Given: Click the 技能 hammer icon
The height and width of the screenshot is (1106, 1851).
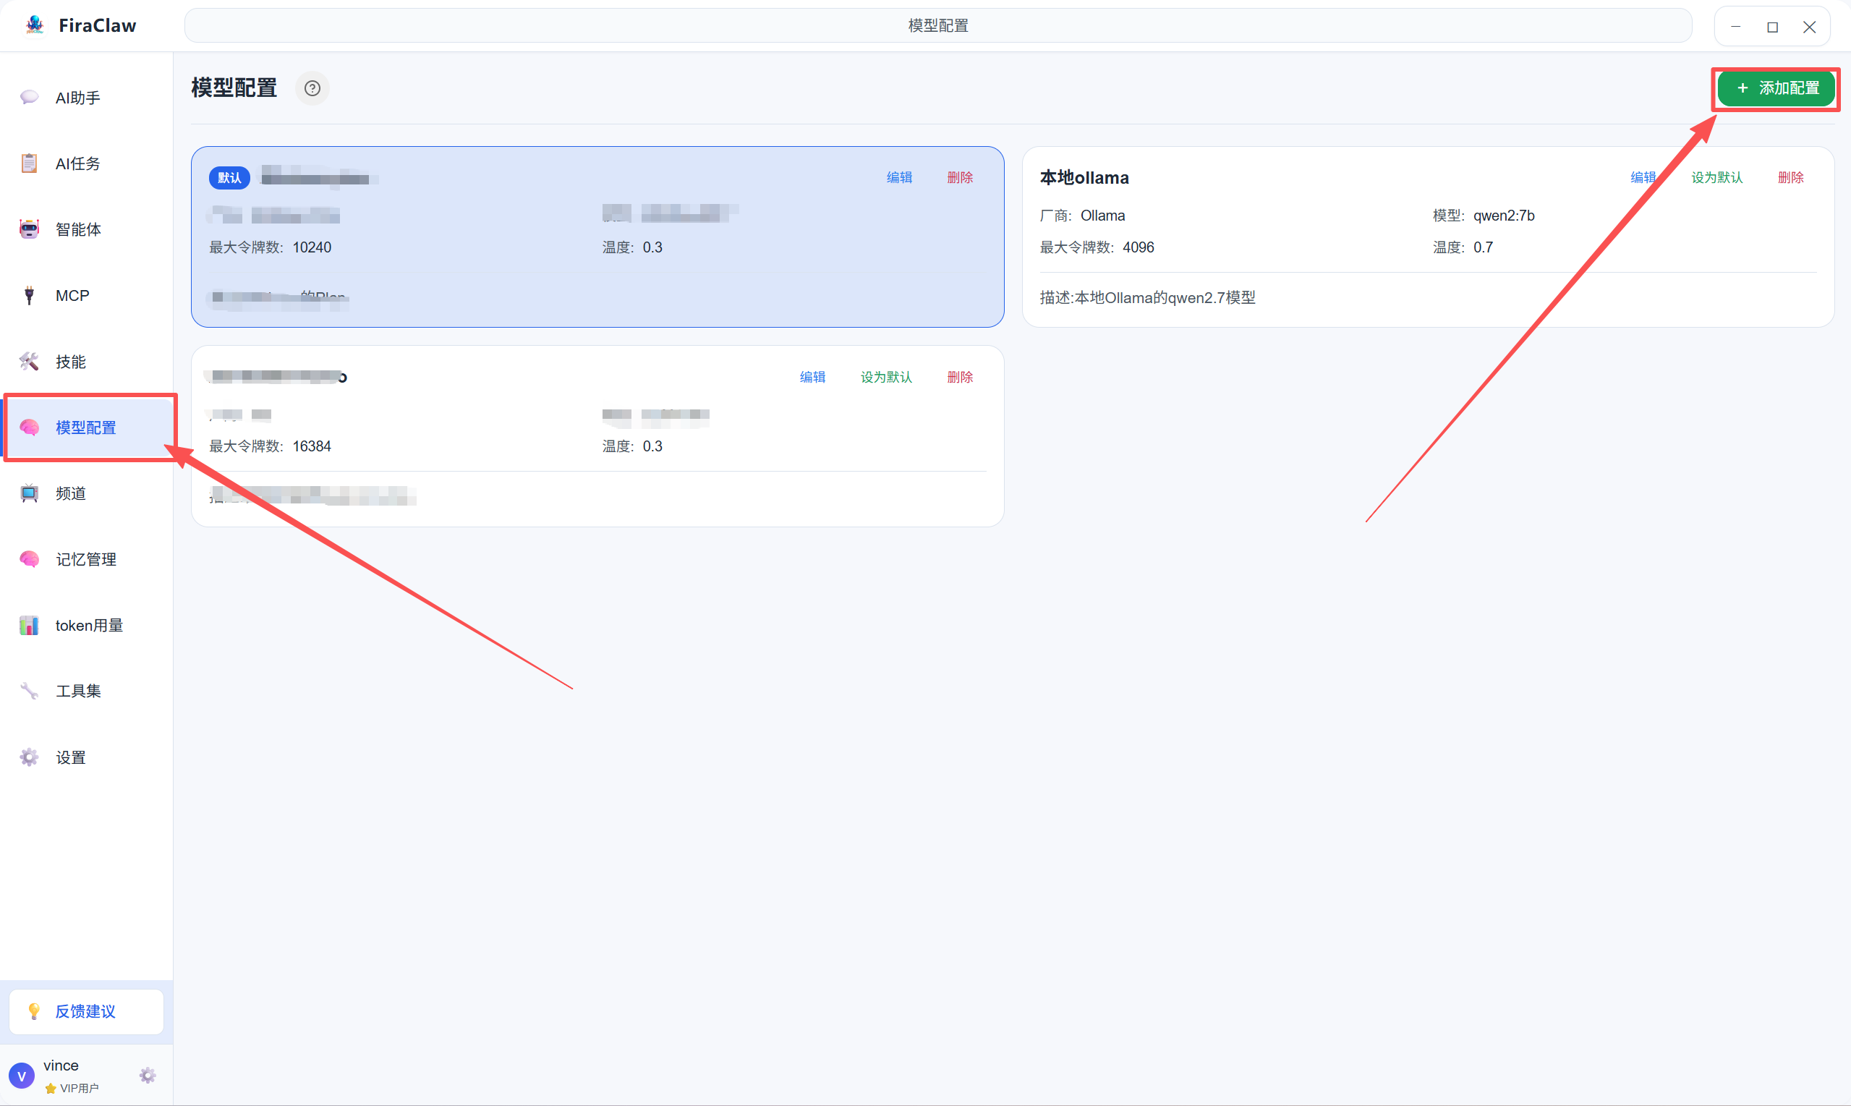Looking at the screenshot, I should 29,362.
